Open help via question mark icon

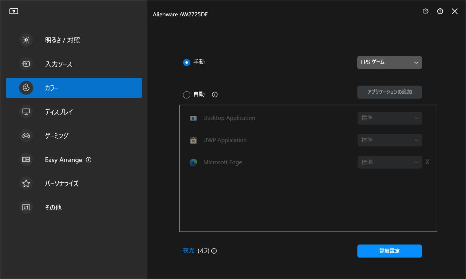tap(440, 11)
